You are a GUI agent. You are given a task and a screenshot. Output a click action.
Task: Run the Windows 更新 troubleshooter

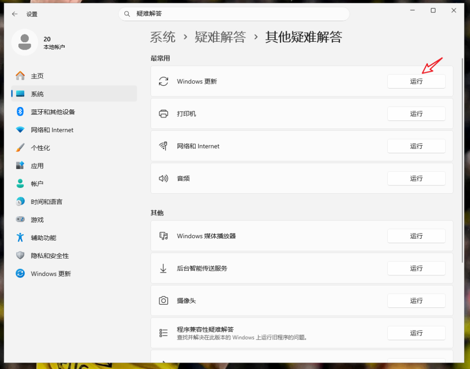(416, 81)
